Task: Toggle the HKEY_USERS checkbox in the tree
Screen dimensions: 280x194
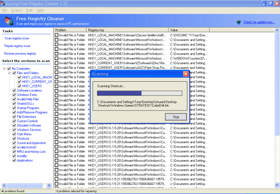Action: [19, 86]
